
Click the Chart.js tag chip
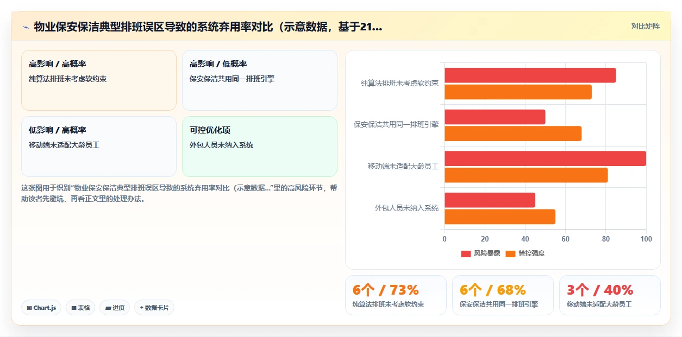(x=41, y=308)
